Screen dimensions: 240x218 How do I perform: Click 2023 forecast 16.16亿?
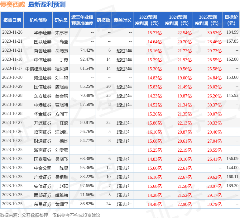(155, 177)
